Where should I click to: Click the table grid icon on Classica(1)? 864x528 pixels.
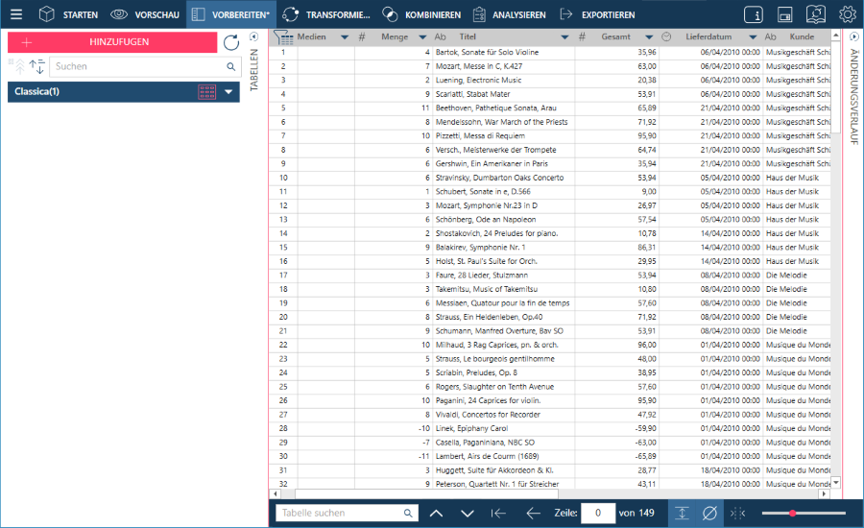[207, 91]
